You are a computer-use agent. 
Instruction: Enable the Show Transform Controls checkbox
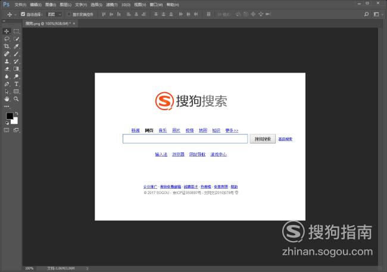pyautogui.click(x=69, y=14)
